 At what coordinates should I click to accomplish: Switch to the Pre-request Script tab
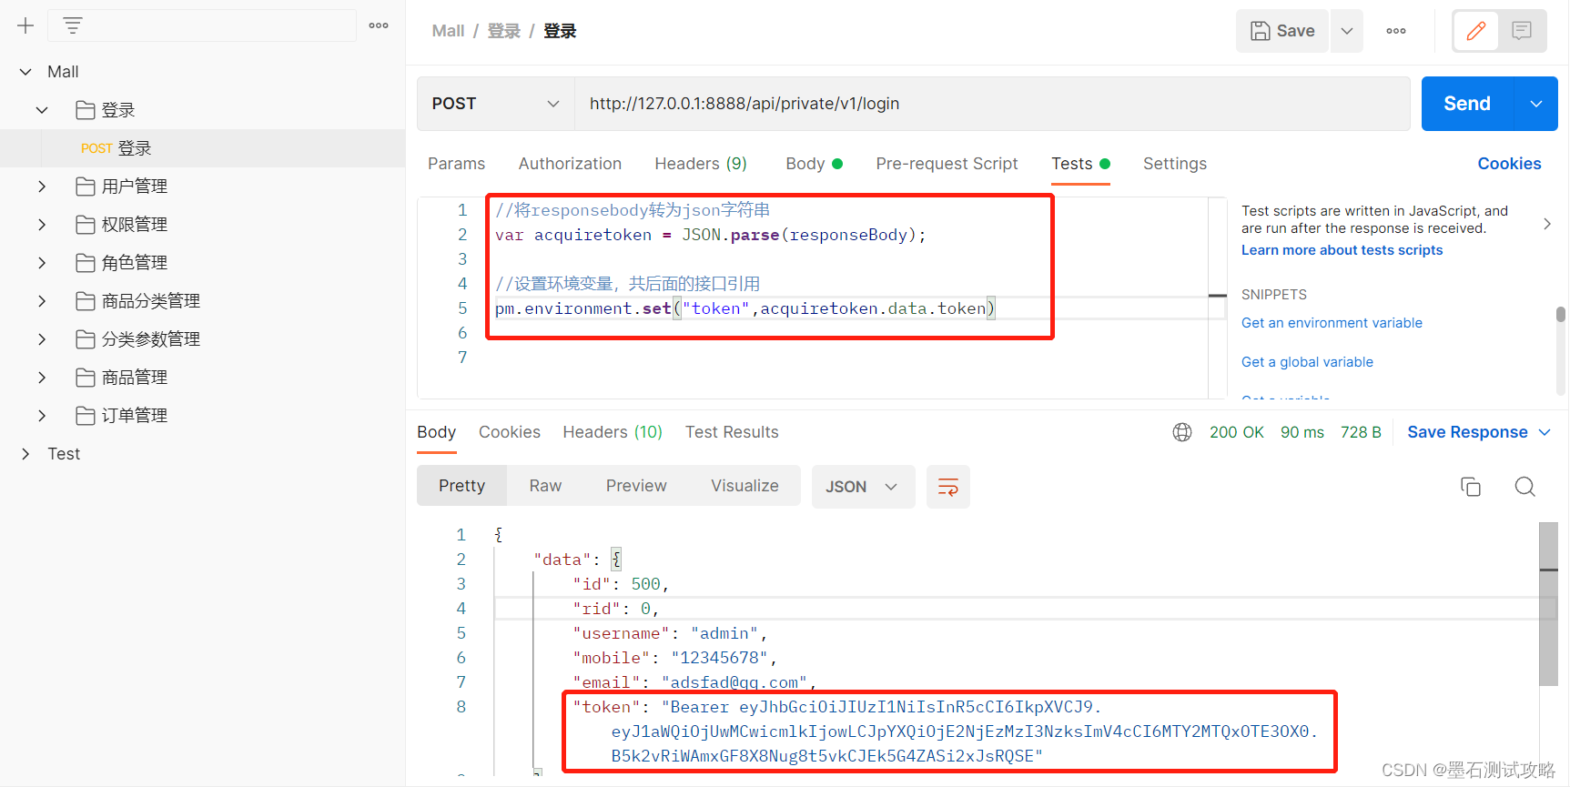tap(947, 164)
